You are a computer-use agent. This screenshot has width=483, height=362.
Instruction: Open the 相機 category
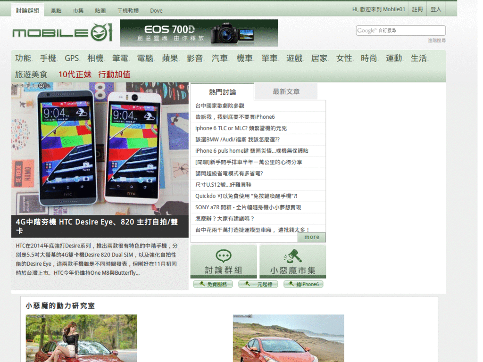click(95, 58)
